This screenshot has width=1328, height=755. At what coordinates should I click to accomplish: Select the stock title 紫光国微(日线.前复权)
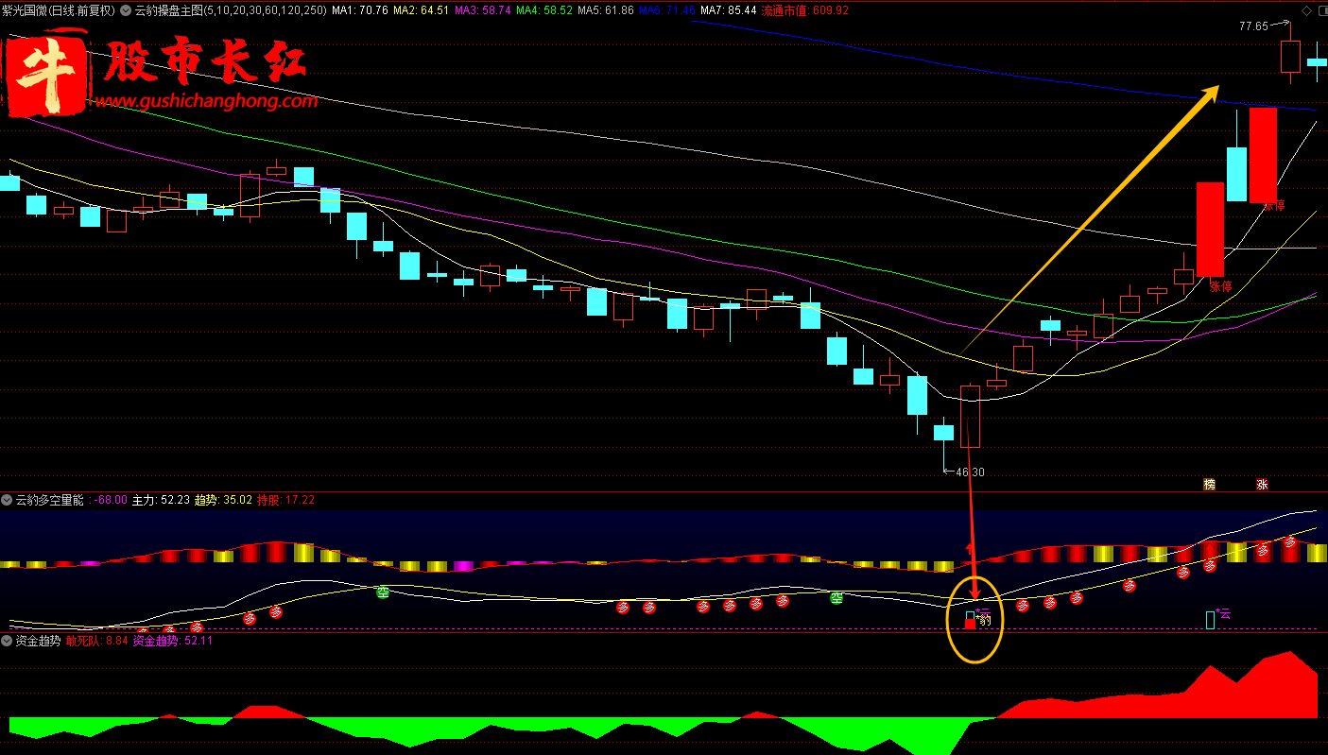[59, 10]
